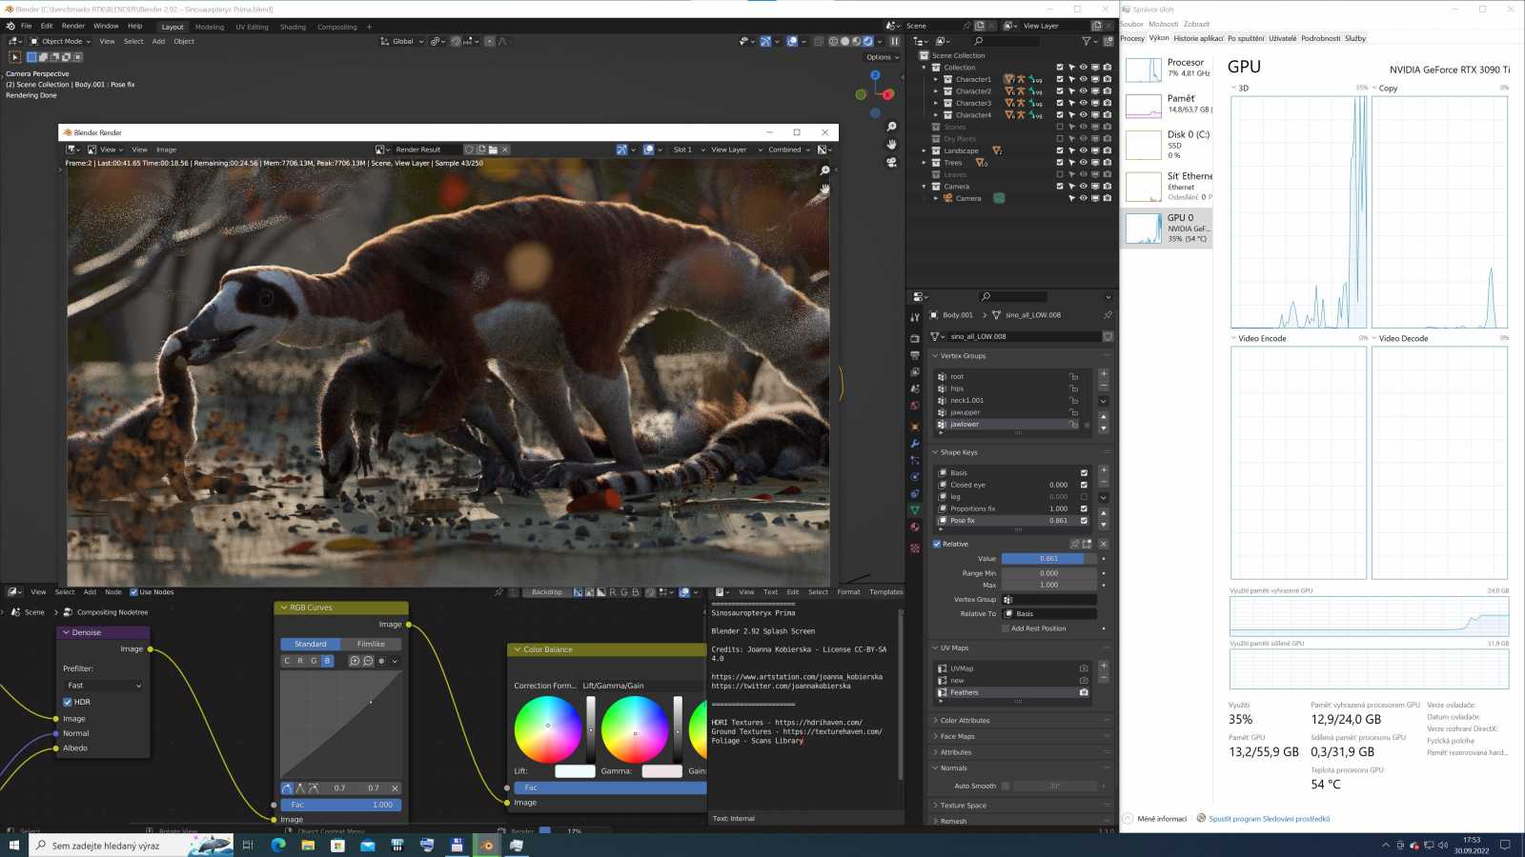The image size is (1525, 857).
Task: Add a new UV map with plus button
Action: click(1104, 666)
